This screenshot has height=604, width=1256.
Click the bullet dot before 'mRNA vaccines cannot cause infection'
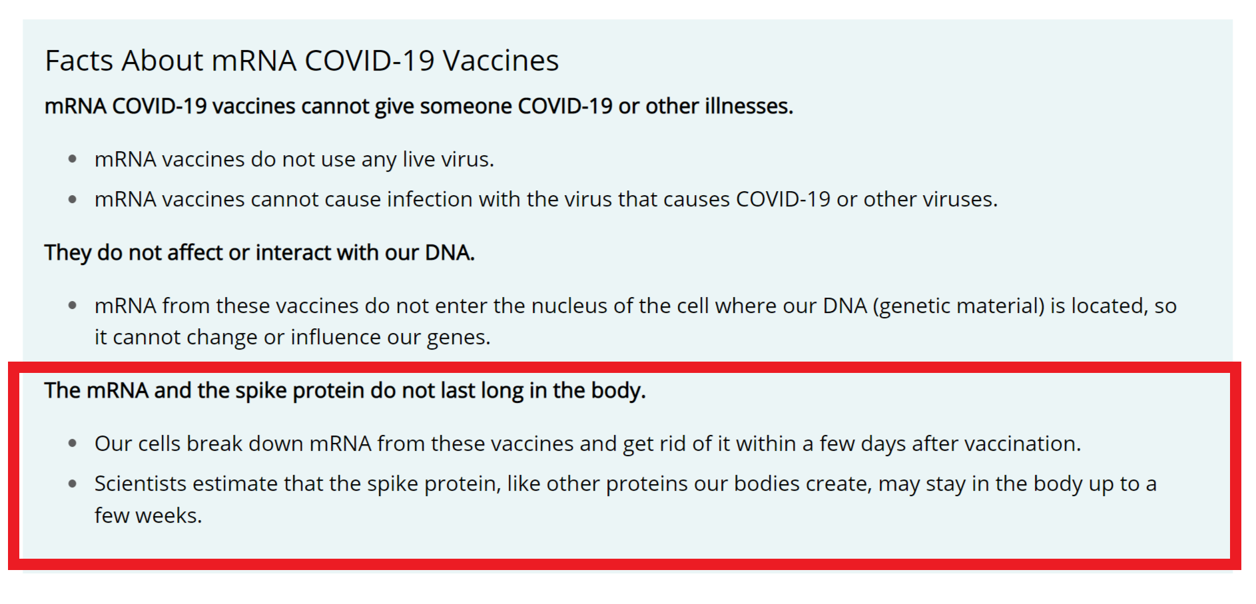click(73, 199)
